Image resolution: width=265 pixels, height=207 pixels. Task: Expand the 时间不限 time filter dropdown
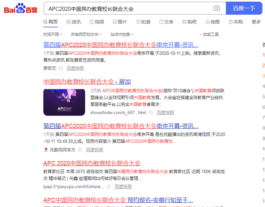click(x=53, y=34)
